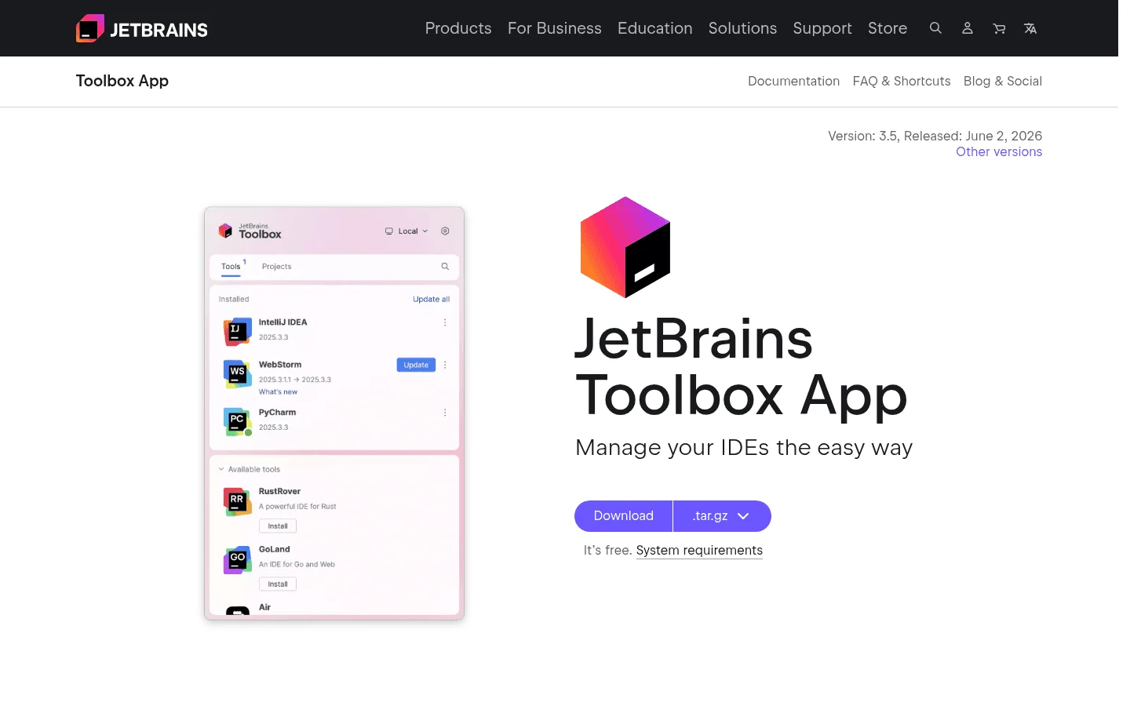The width and height of the screenshot is (1130, 706).
Task: Select the Tools tab in Toolbox preview
Action: pyautogui.click(x=231, y=267)
